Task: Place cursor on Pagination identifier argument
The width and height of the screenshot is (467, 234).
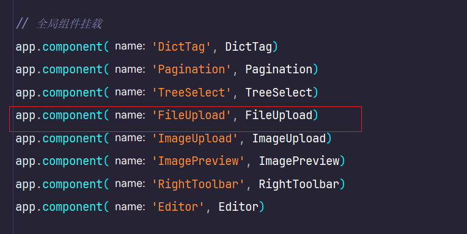Action: [x=279, y=70]
